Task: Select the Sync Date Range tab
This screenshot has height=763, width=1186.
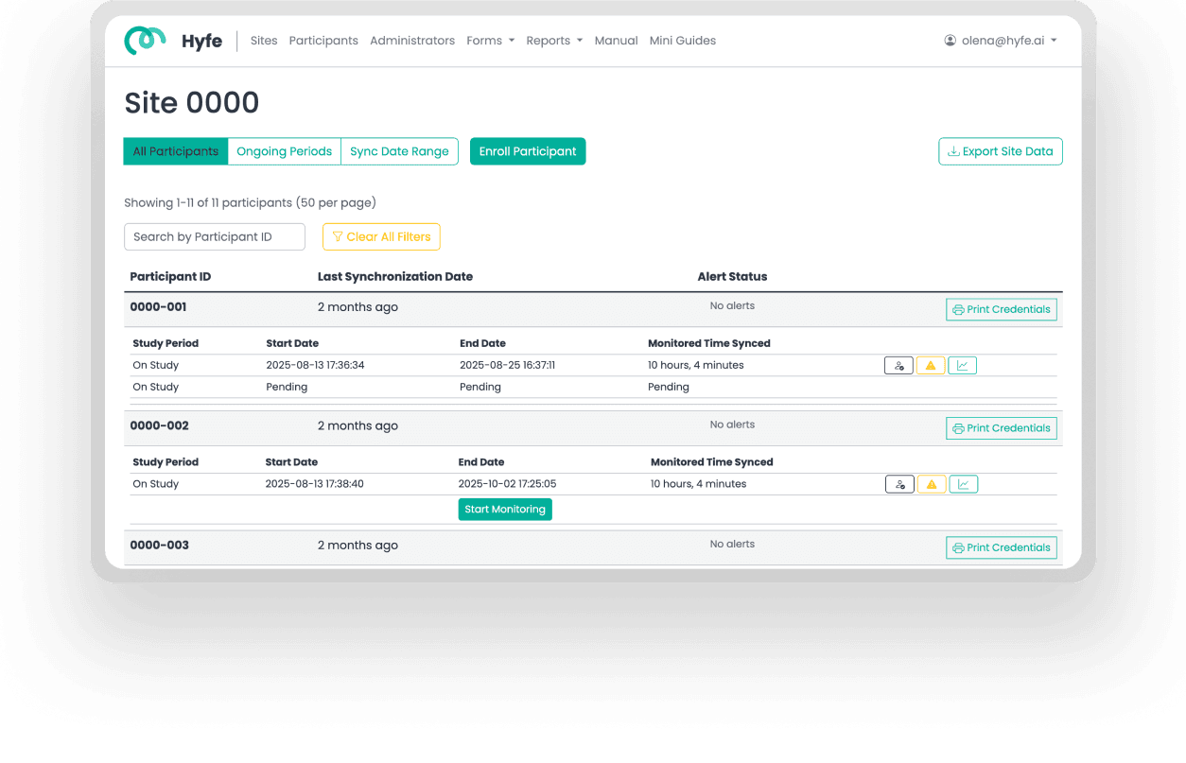Action: [399, 150]
